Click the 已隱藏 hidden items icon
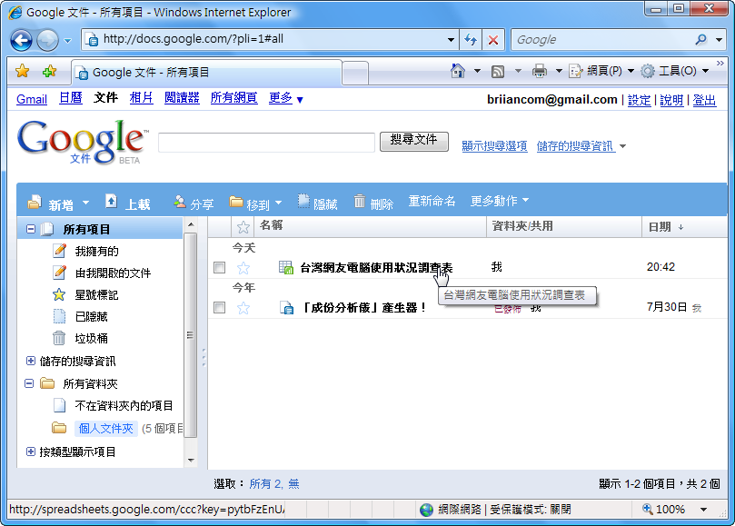 pyautogui.click(x=60, y=316)
